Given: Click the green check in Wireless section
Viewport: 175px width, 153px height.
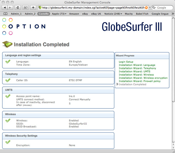Looking at the screenshot, I should [x=8, y=120].
